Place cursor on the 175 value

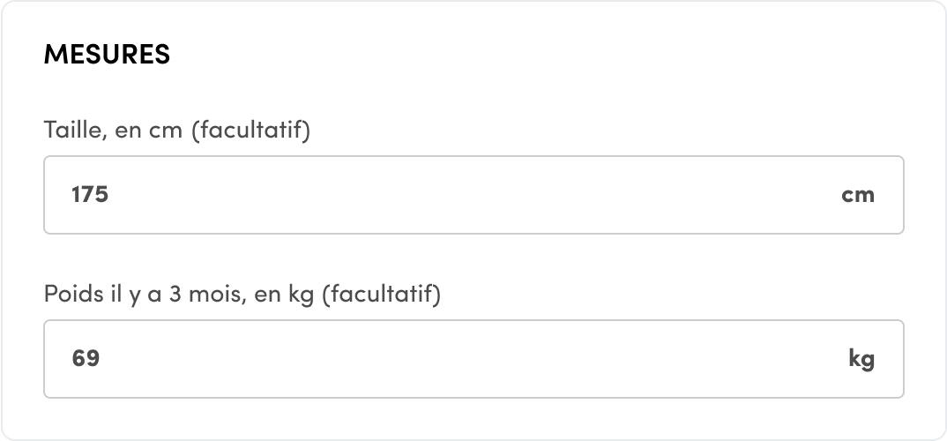click(90, 195)
